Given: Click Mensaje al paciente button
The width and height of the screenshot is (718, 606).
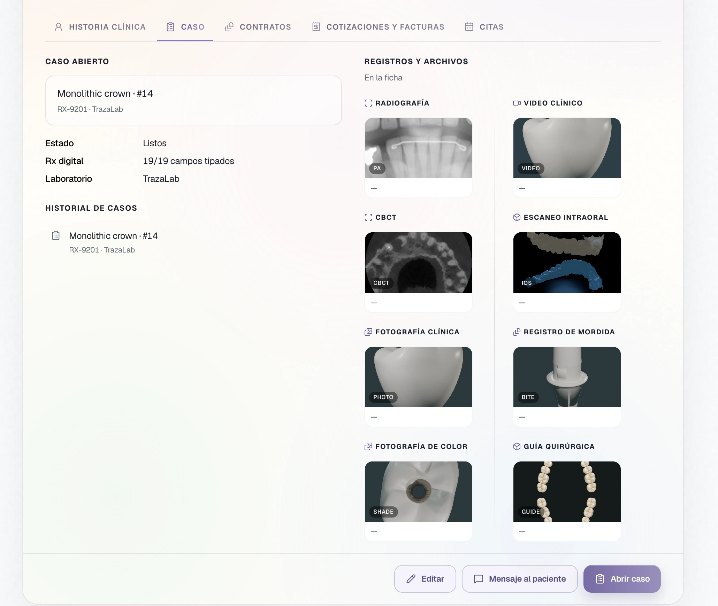Looking at the screenshot, I should 520,579.
